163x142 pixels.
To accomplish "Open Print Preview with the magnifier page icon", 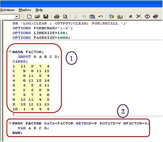I will [x=65, y=17].
